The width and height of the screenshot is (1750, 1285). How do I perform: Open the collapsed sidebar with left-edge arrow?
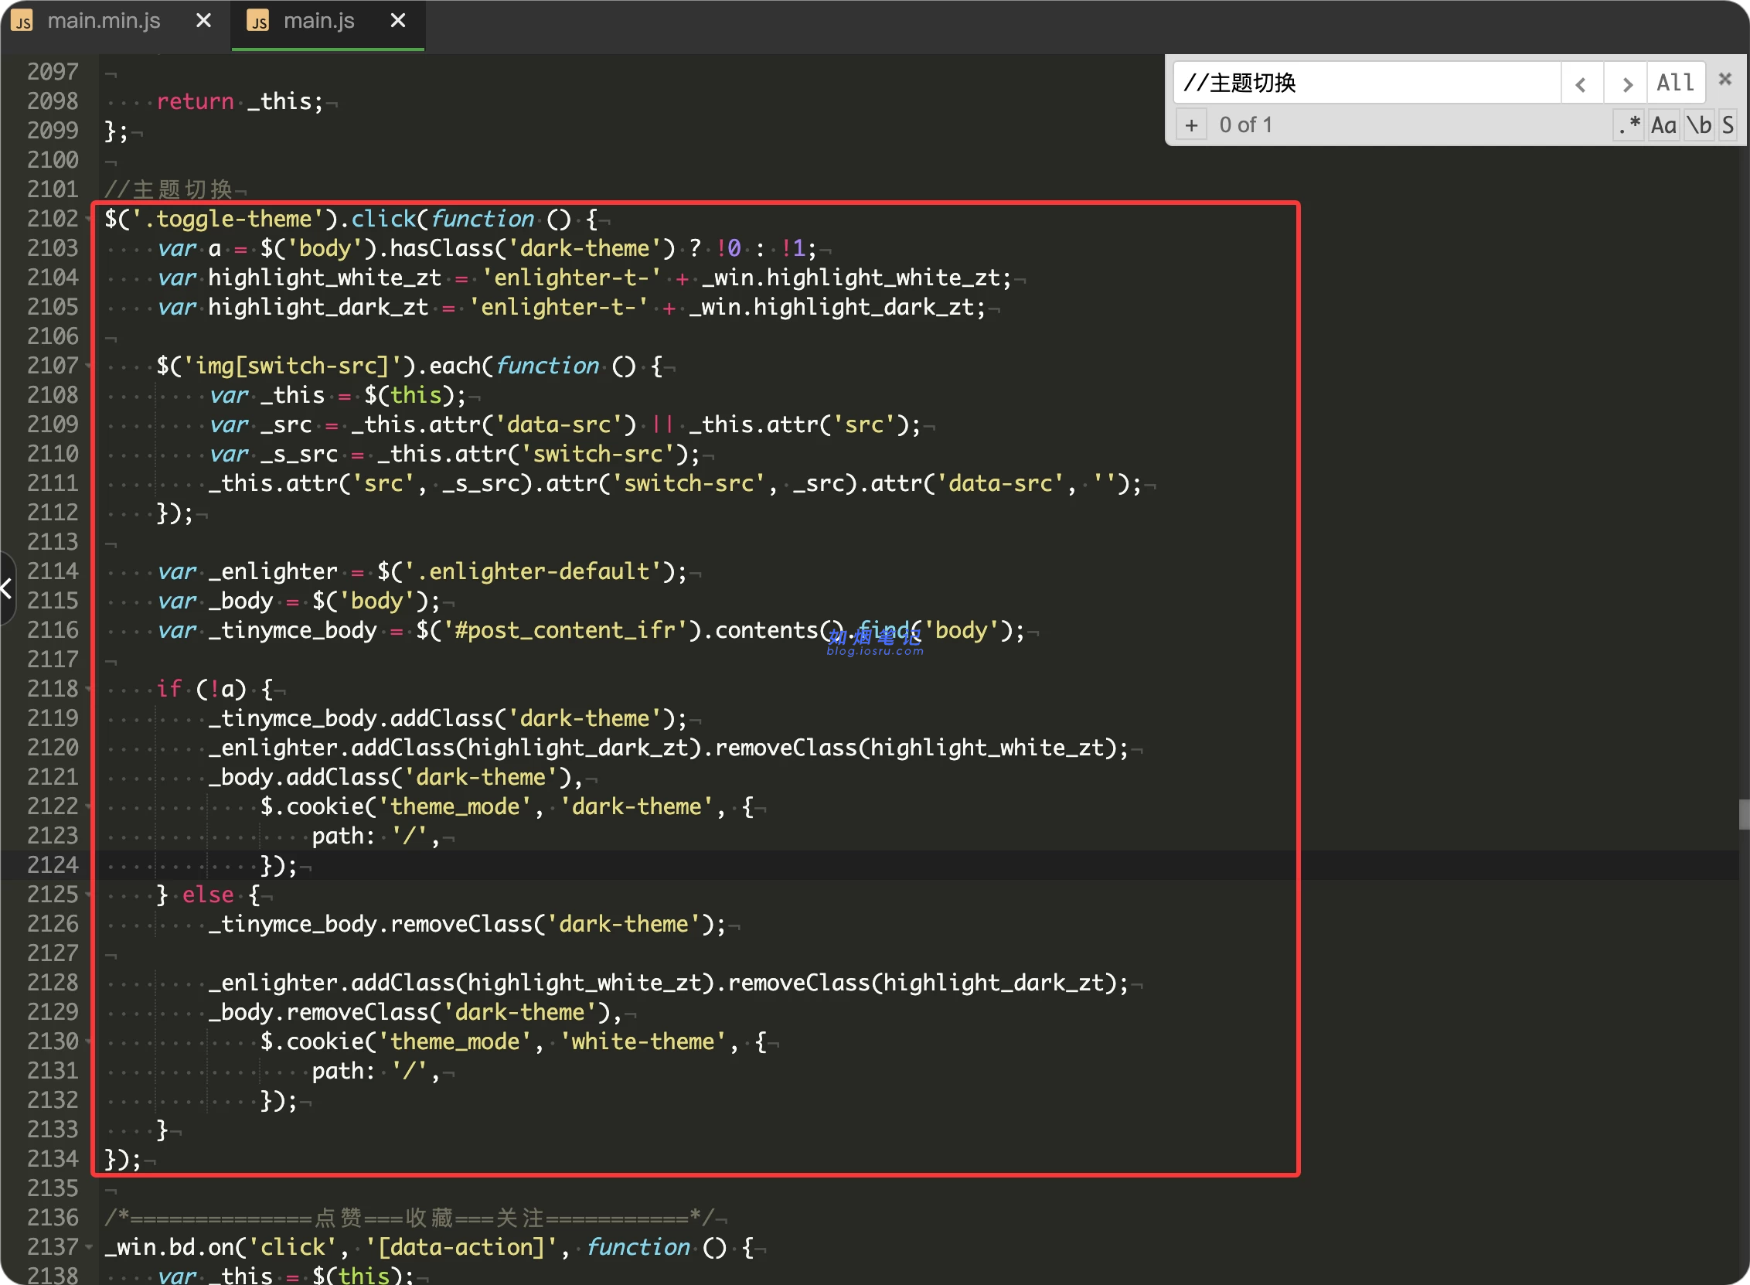(6, 589)
